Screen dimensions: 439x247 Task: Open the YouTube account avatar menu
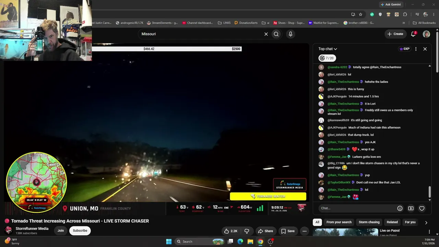pos(426,34)
